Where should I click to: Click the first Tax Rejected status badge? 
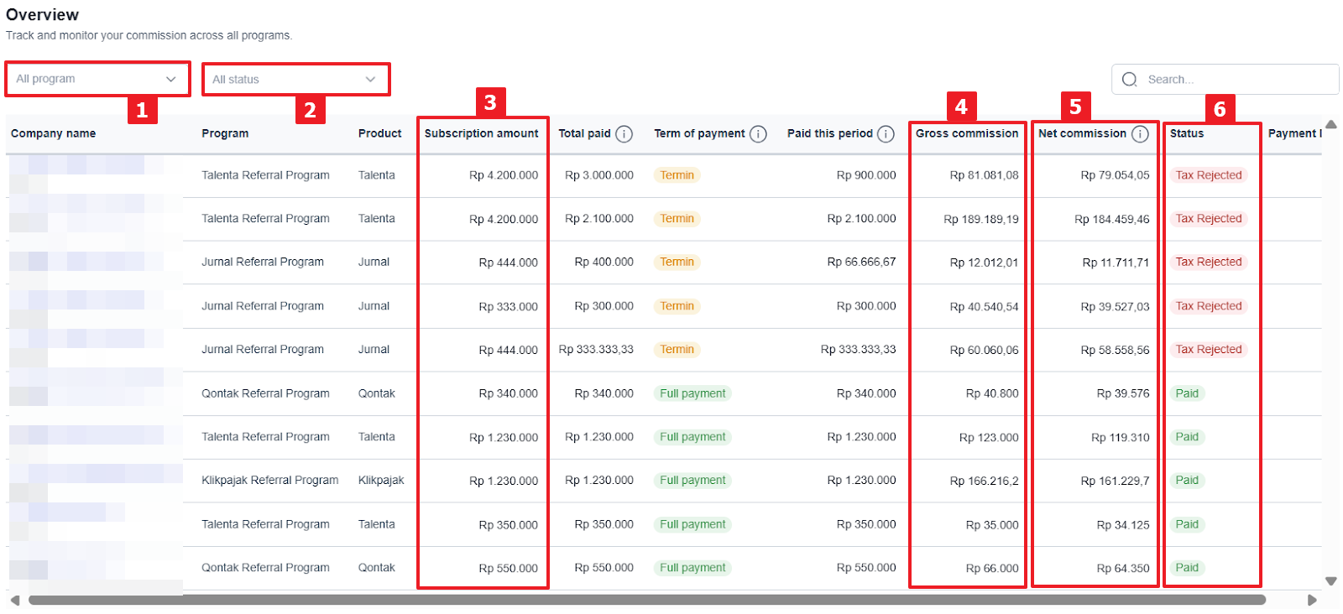[x=1208, y=175]
